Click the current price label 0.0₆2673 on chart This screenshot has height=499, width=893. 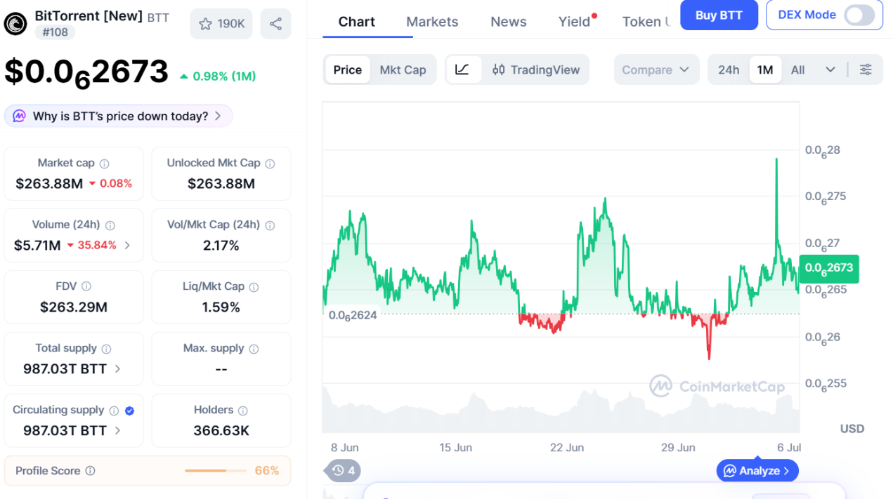pos(828,268)
